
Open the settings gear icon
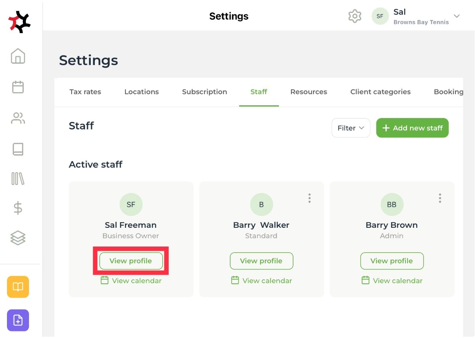tap(355, 16)
